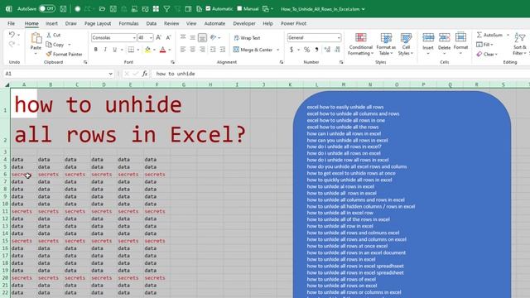530x298 pixels.
Task: Switch to the Formulas tab
Action: coord(129,23)
